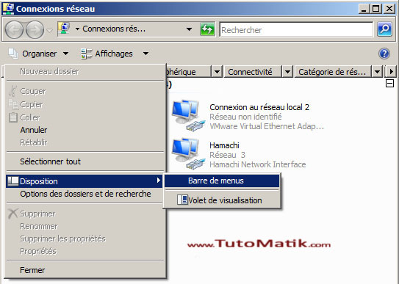The image size is (399, 284).
Task: Click the Forward navigation arrow
Action: pyautogui.click(x=35, y=29)
